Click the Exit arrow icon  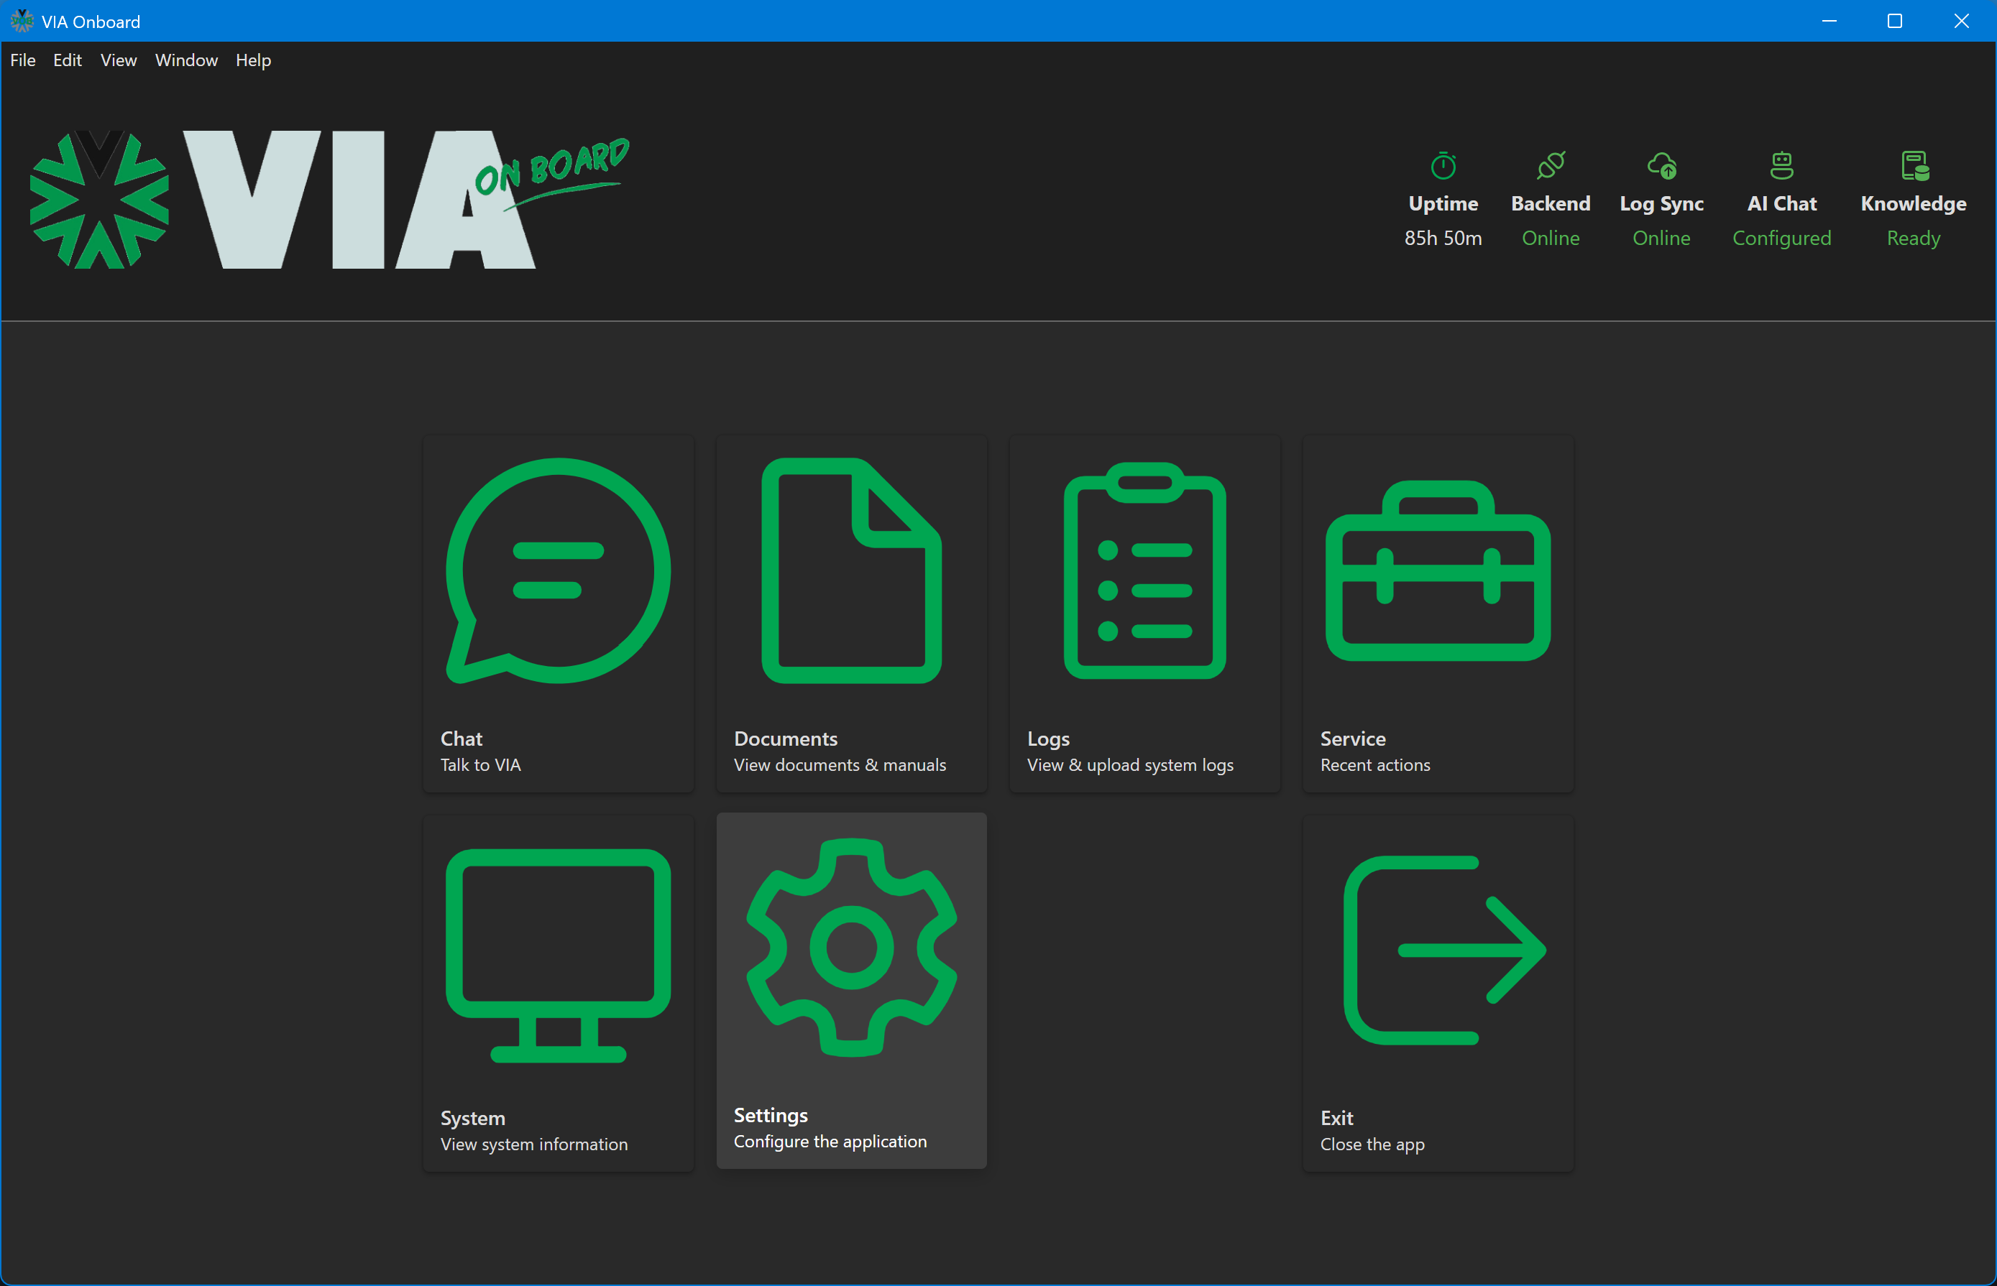tap(1445, 950)
